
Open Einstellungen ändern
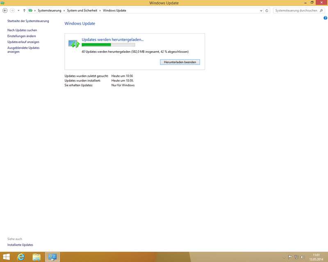[x=22, y=36]
